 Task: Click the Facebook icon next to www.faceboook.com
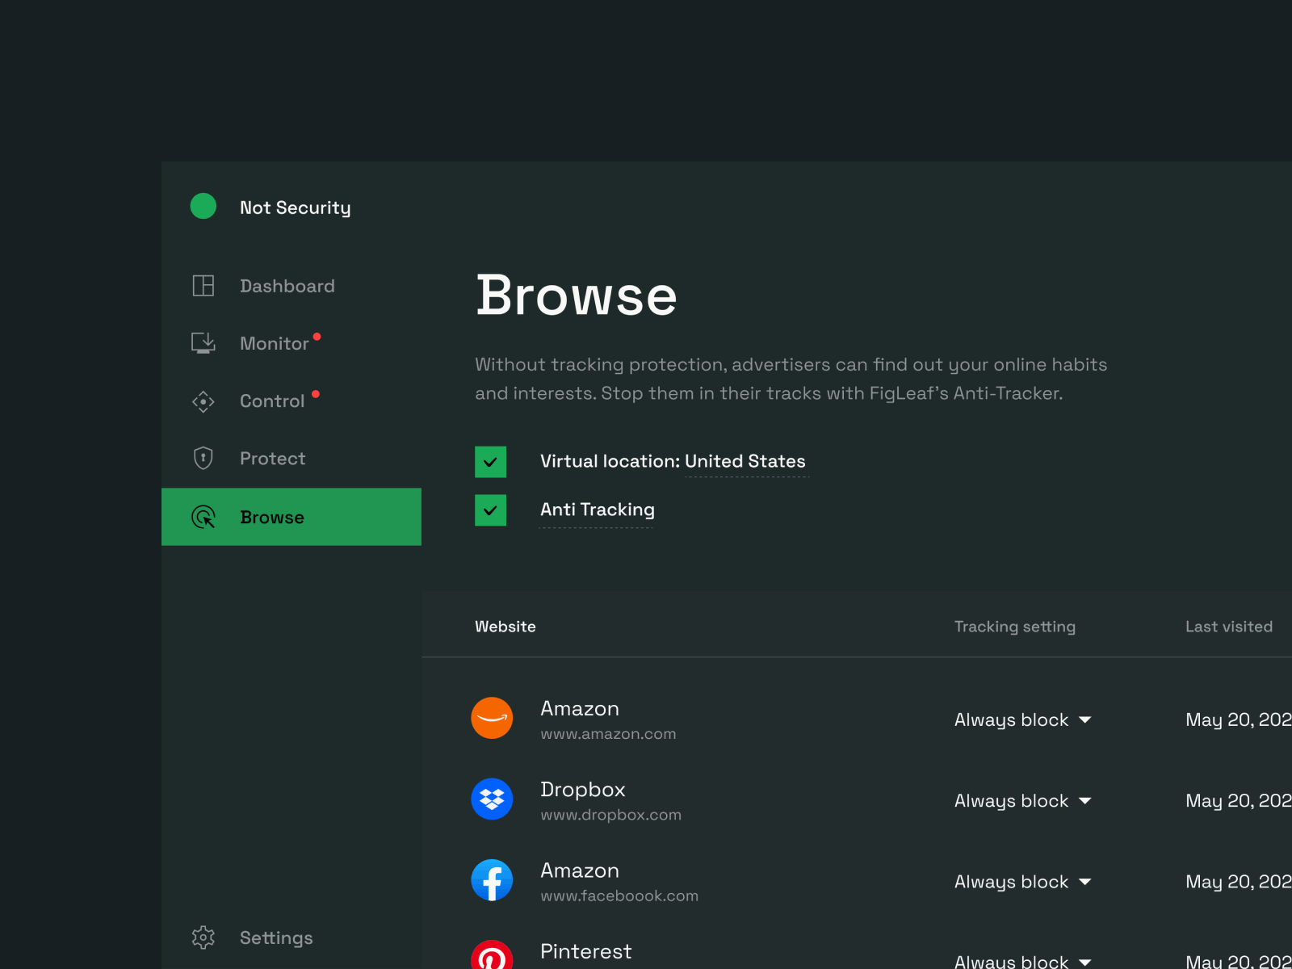click(492, 880)
